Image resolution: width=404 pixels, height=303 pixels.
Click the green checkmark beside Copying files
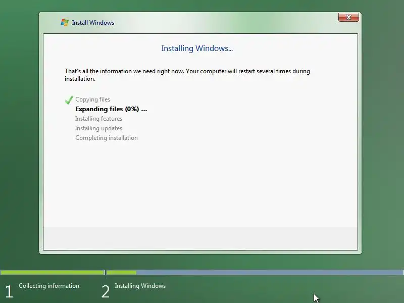[x=69, y=99]
